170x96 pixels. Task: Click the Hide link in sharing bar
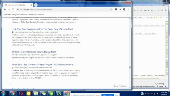(x=117, y=95)
